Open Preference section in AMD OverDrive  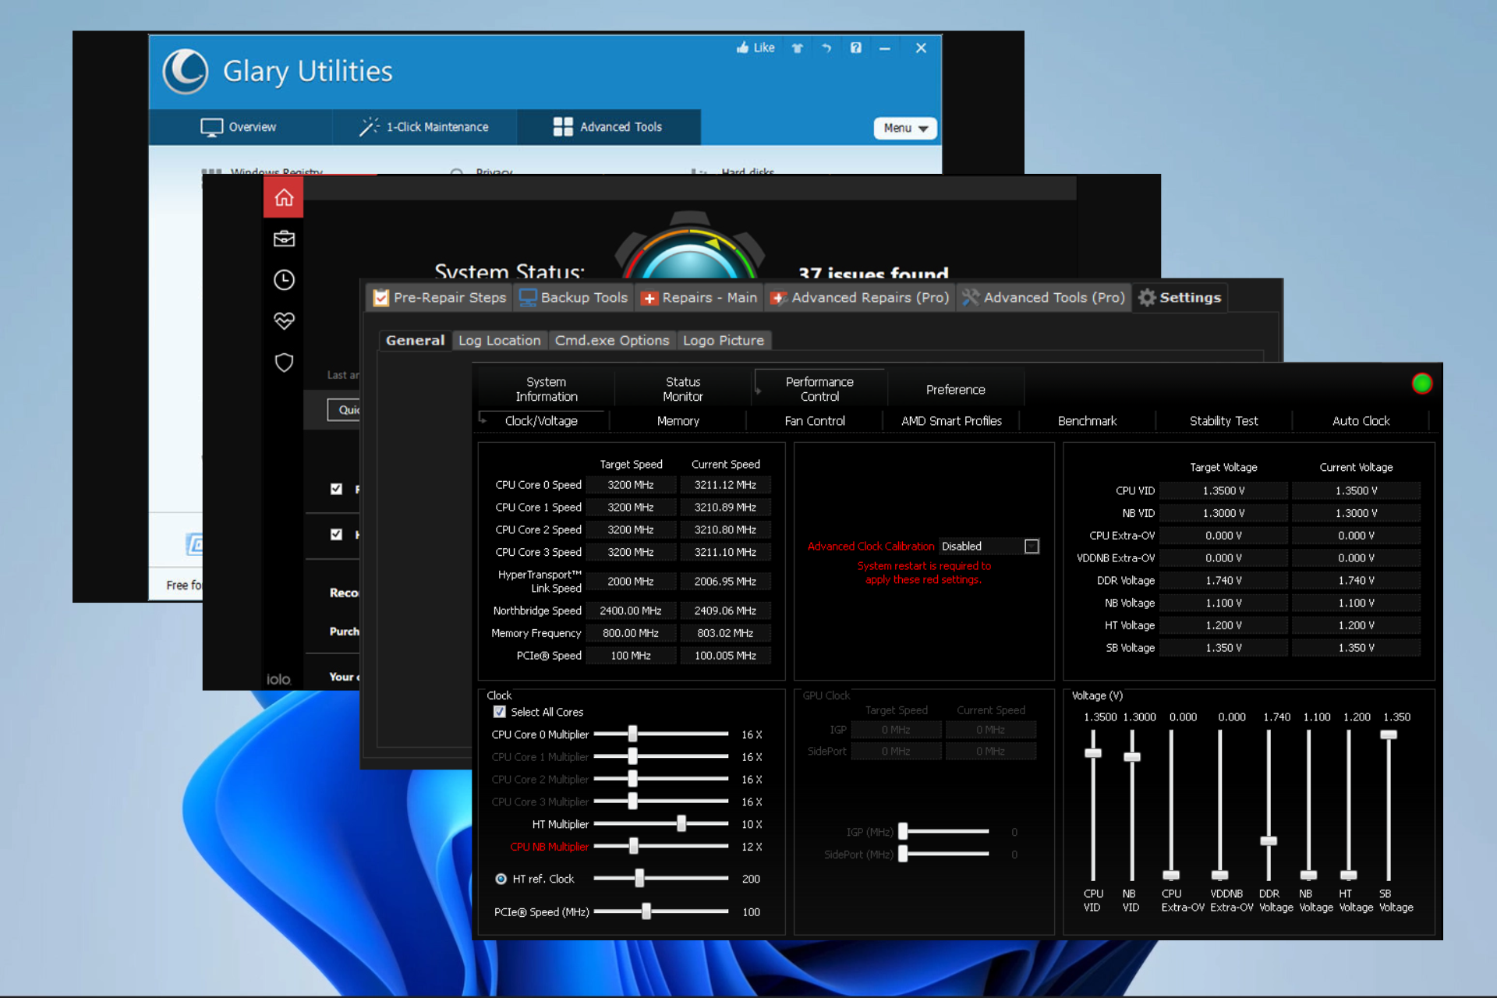coord(955,390)
